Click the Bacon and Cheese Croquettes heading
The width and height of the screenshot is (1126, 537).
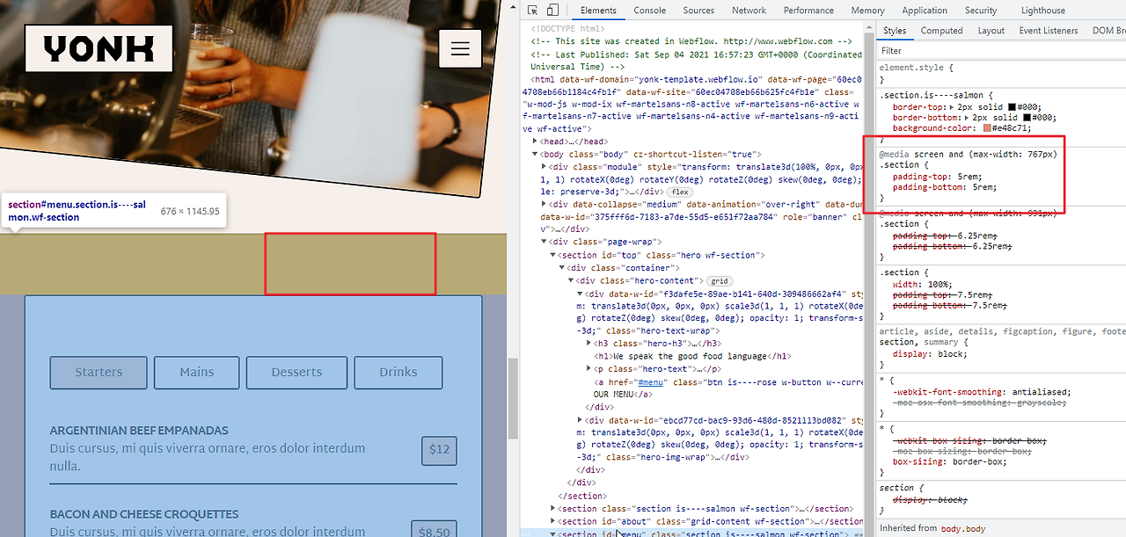click(144, 514)
